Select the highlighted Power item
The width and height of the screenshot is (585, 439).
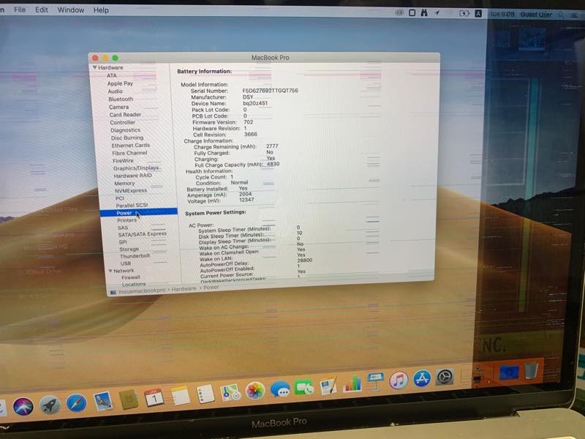click(139, 212)
